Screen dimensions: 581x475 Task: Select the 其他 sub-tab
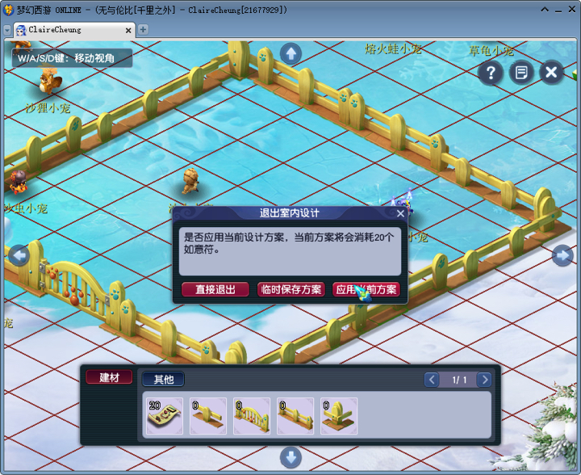[163, 379]
